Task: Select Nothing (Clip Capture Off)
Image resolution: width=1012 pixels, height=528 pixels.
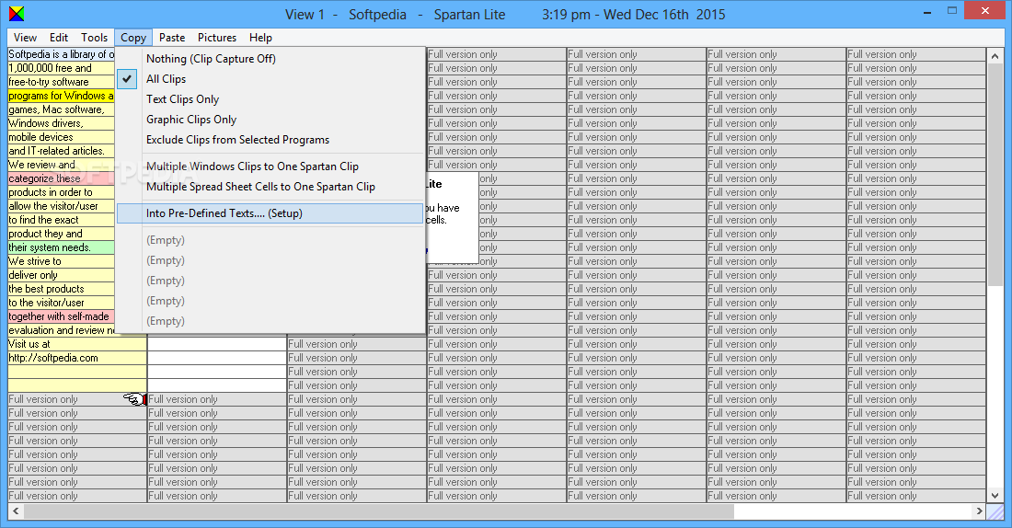Action: tap(270, 59)
